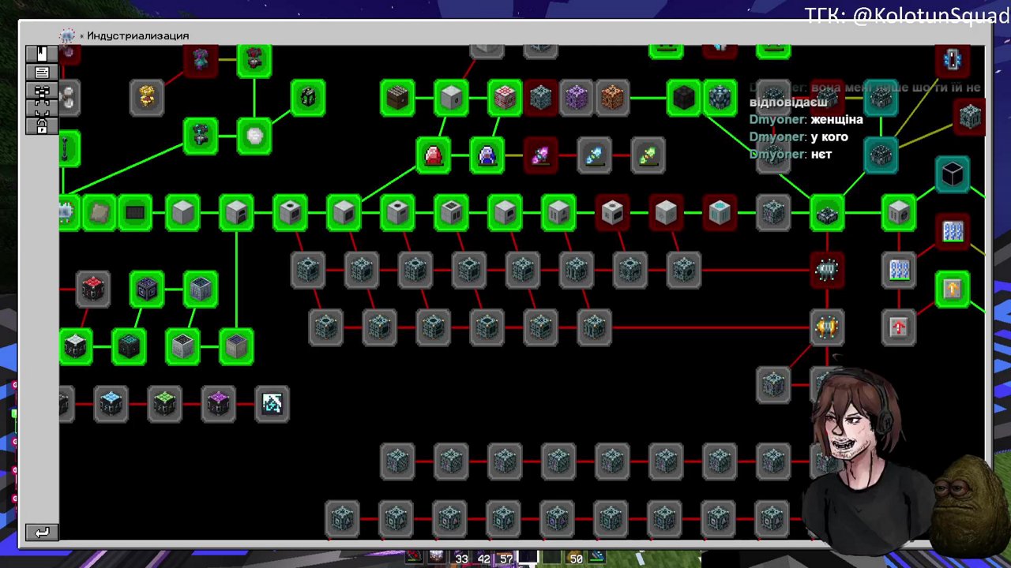1011x568 pixels.
Task: Open the blue-speckled dark cube green node
Action: pyautogui.click(x=720, y=97)
